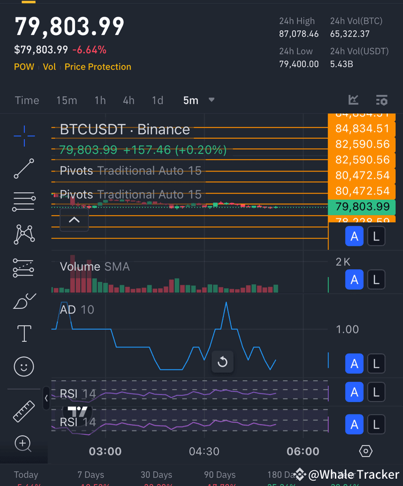This screenshot has width=403, height=486.
Task: Open chart settings via gear icon
Action: [366, 451]
